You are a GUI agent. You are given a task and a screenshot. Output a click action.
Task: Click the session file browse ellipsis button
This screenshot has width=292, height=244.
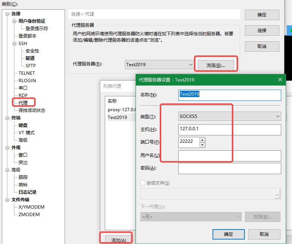coord(277,194)
